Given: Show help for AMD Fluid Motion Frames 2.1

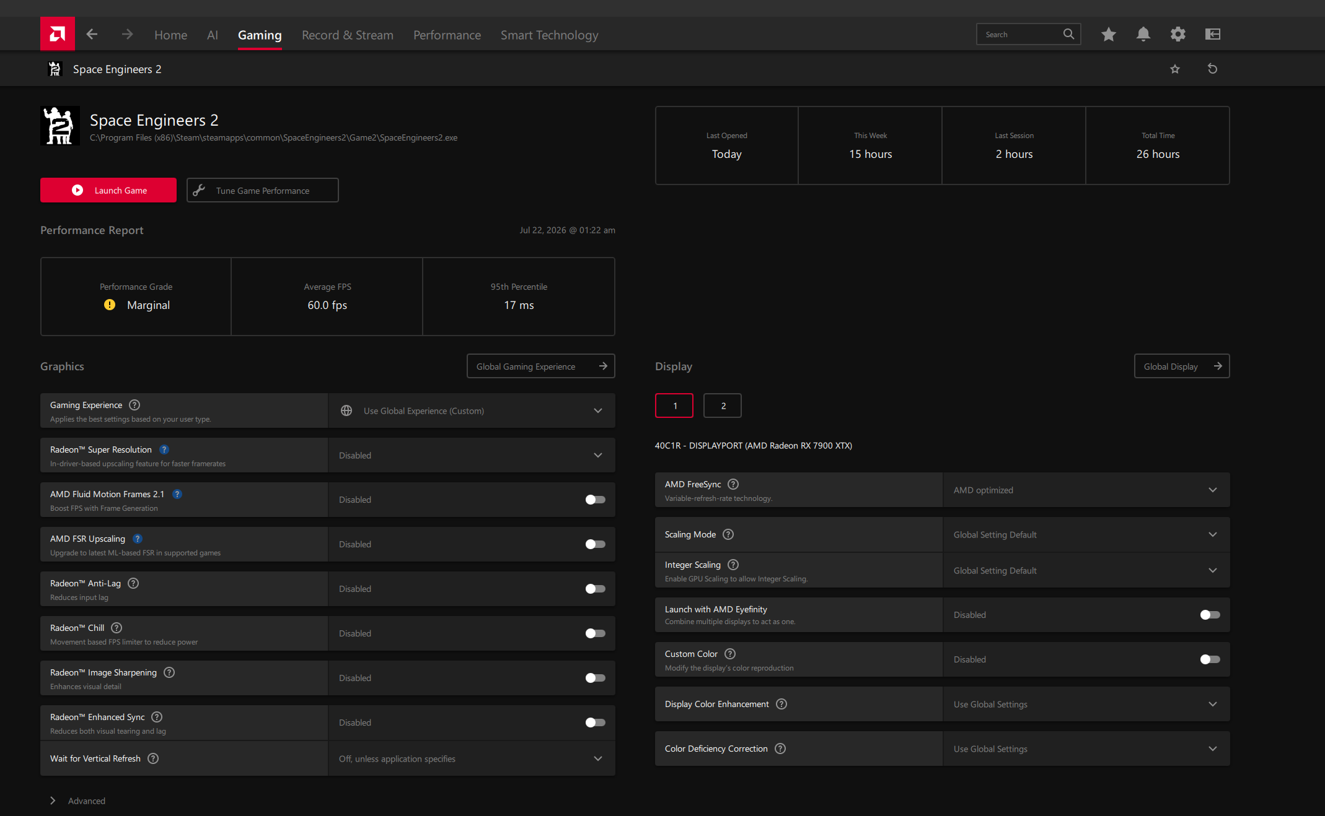Looking at the screenshot, I should pos(177,494).
